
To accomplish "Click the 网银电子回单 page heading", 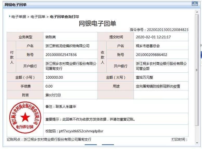I will (x=97, y=23).
